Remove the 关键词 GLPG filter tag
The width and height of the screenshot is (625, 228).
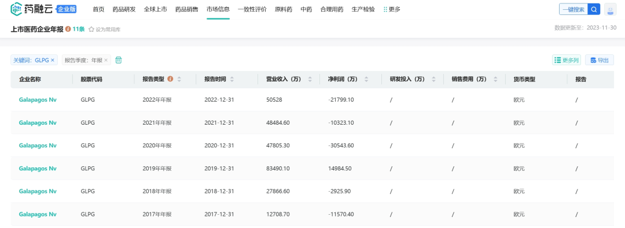click(53, 60)
